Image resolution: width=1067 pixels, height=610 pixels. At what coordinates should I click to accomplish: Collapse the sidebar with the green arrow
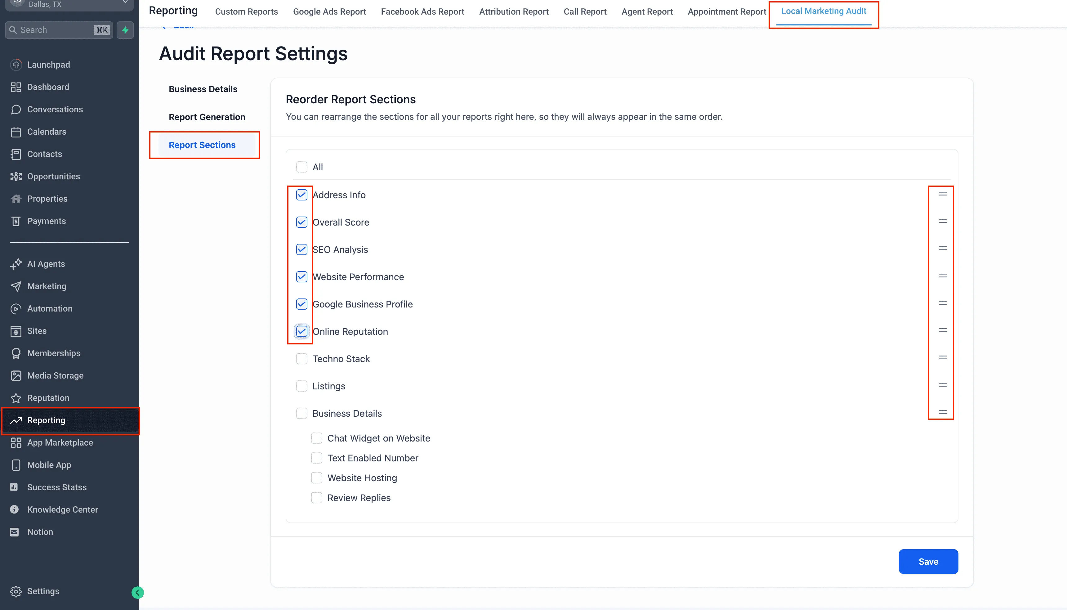137,592
